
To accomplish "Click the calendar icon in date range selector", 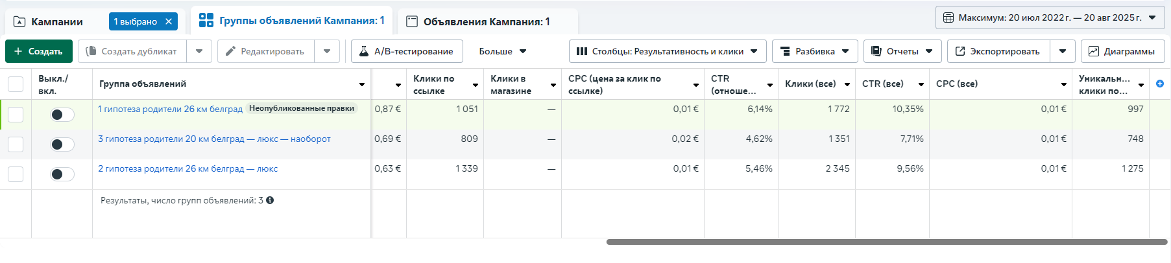I will 948,17.
